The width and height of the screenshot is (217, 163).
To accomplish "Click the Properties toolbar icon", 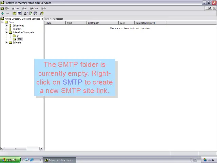I will tap(26, 14).
